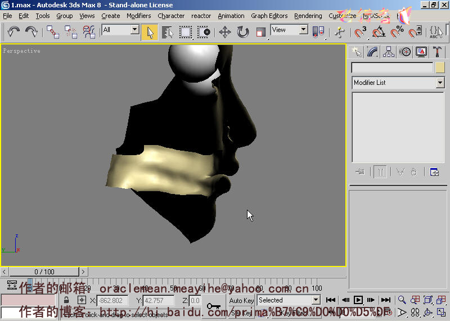Enable Auto Key animation mode
Image resolution: width=450 pixels, height=321 pixels.
241,300
